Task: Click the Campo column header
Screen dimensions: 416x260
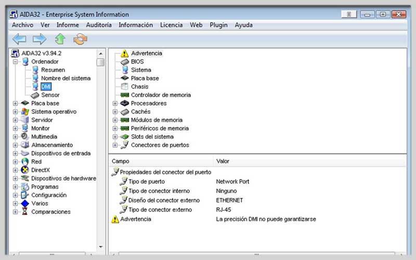Action: coord(161,161)
